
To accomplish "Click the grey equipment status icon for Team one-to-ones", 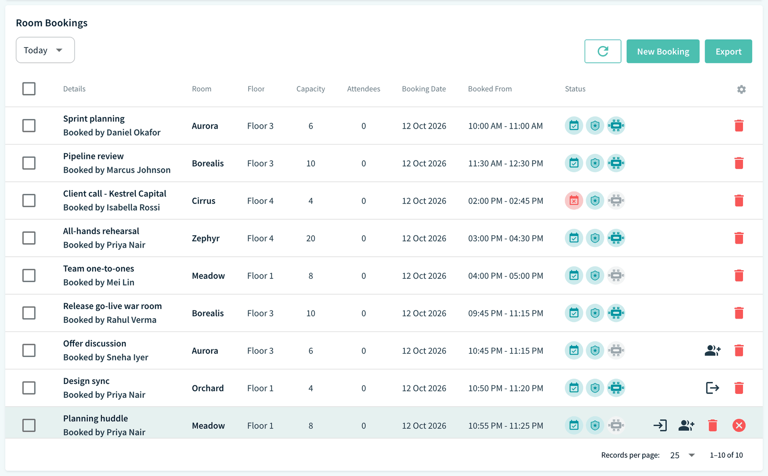I will [x=616, y=275].
